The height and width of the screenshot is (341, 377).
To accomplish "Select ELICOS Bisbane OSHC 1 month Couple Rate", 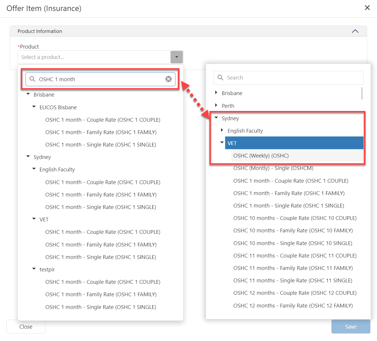I will [103, 120].
